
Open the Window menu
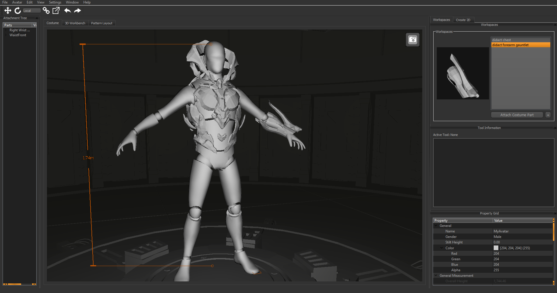coord(72,2)
